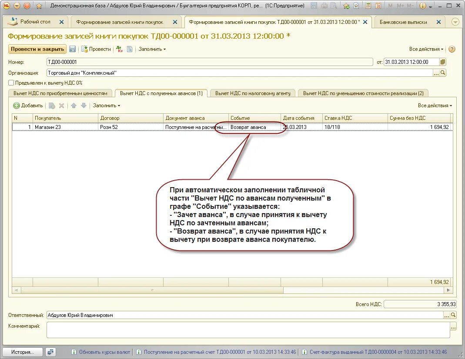Open Вычет НДС по приобретенным ценностям tab
Image resolution: width=465 pixels, height=359 pixels.
pyautogui.click(x=60, y=93)
